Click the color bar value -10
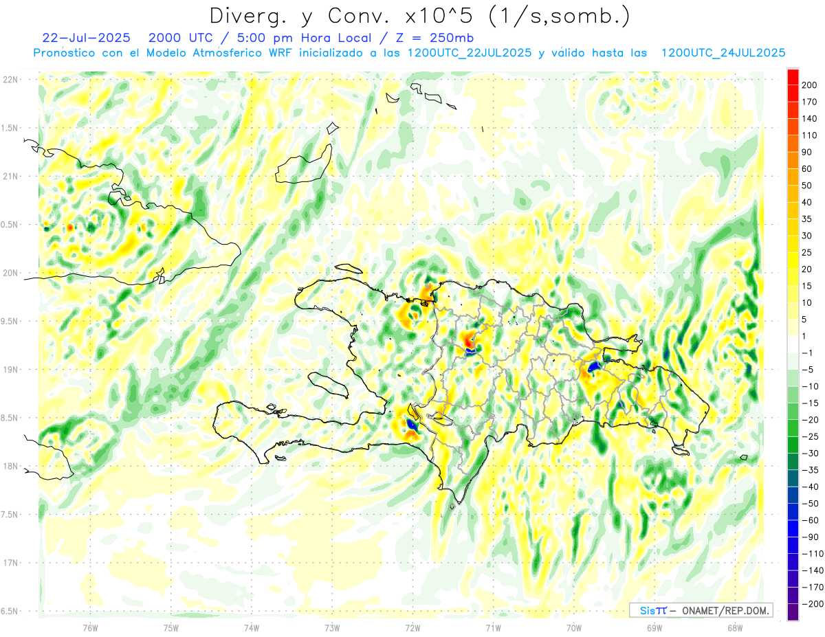Viewport: 825px width, 637px height. (812, 387)
